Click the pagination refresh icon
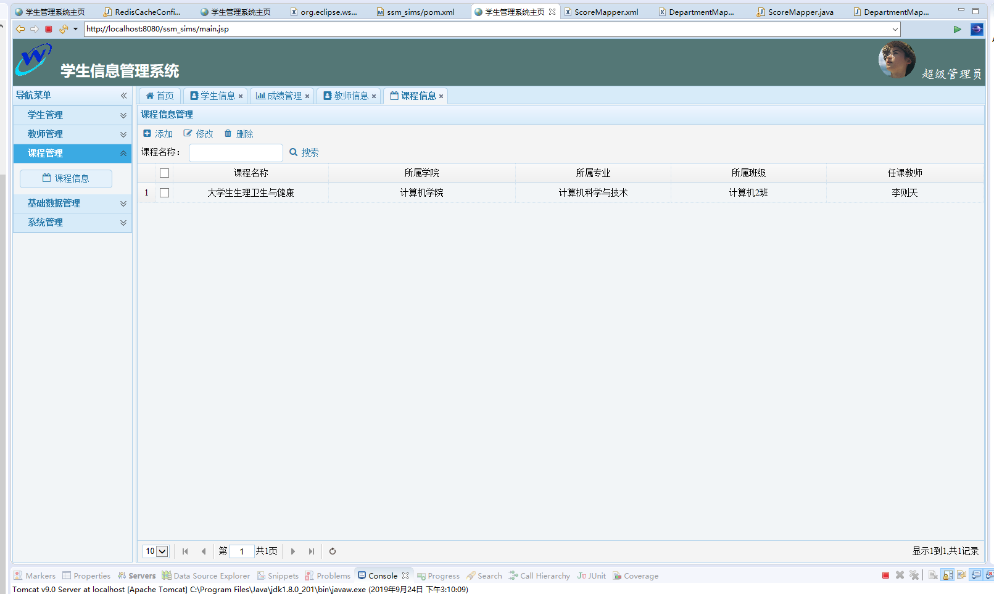 (332, 551)
